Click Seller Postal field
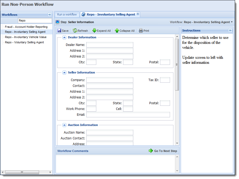Screen dimensions: 239x179 pos(165,103)
